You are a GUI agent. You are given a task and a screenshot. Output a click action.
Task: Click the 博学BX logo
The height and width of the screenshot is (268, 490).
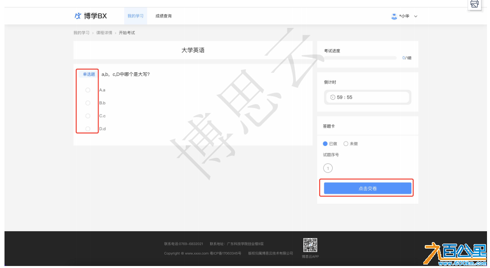91,16
